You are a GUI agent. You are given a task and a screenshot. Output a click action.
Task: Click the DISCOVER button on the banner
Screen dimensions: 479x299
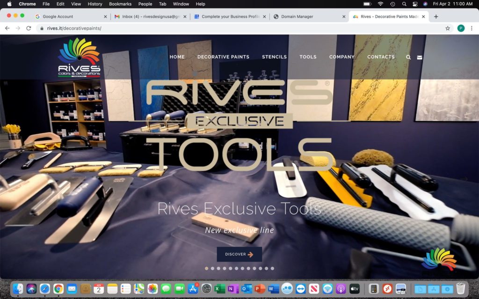239,254
